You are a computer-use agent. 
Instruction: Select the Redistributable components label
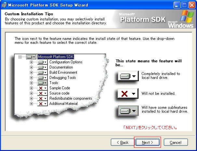coord(71,98)
